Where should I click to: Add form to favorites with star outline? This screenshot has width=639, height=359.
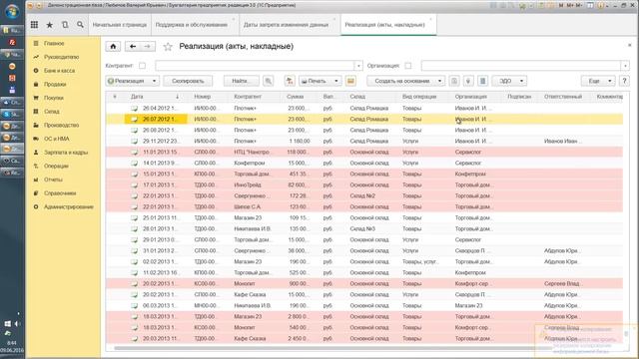click(x=168, y=47)
